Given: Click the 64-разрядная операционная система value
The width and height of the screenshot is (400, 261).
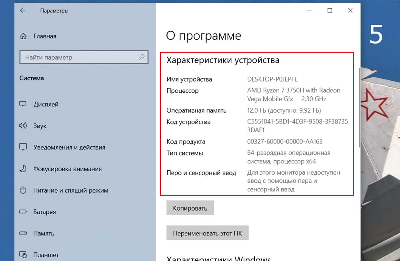Looking at the screenshot, I should [x=289, y=157].
